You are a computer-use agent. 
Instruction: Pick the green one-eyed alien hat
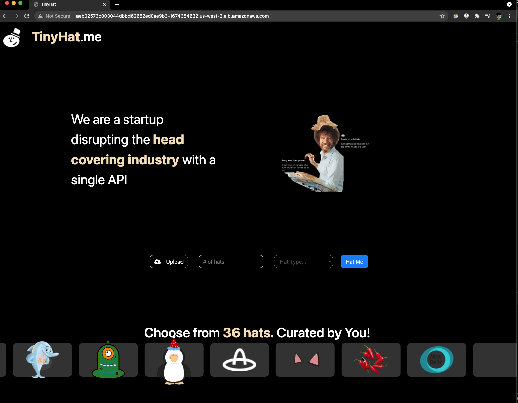coord(108,359)
